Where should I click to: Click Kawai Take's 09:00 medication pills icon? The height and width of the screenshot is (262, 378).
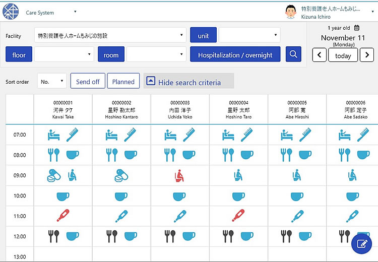coord(54,175)
